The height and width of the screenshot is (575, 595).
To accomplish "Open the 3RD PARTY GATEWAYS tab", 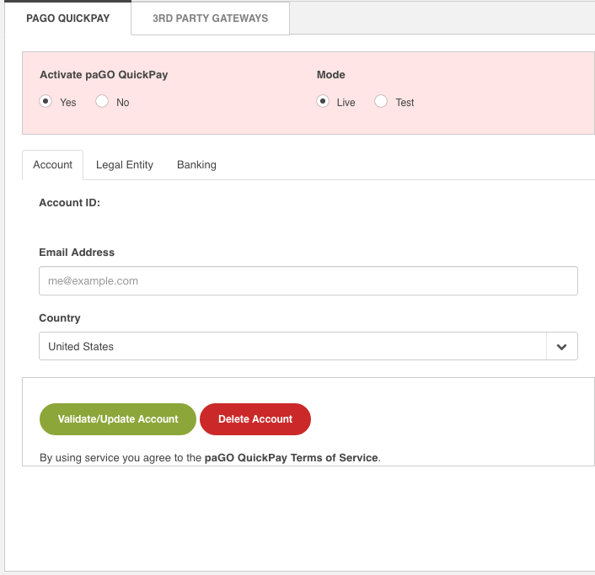I will [x=210, y=19].
